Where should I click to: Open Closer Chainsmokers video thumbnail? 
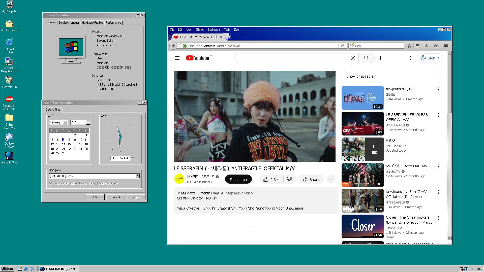point(362,226)
